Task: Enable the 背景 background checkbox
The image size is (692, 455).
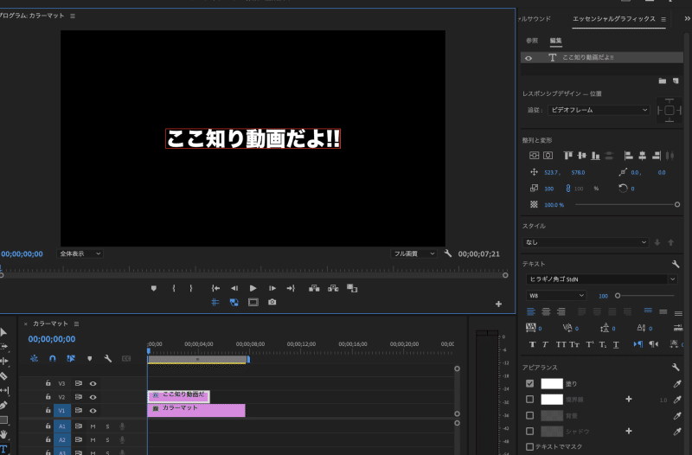Action: [530, 415]
